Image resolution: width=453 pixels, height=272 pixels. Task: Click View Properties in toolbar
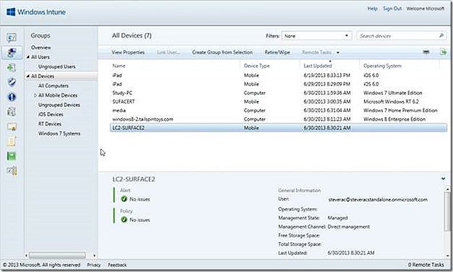(x=128, y=52)
